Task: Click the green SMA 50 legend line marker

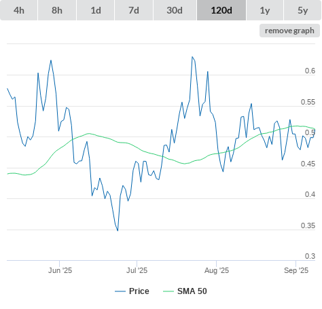Action: [168, 291]
